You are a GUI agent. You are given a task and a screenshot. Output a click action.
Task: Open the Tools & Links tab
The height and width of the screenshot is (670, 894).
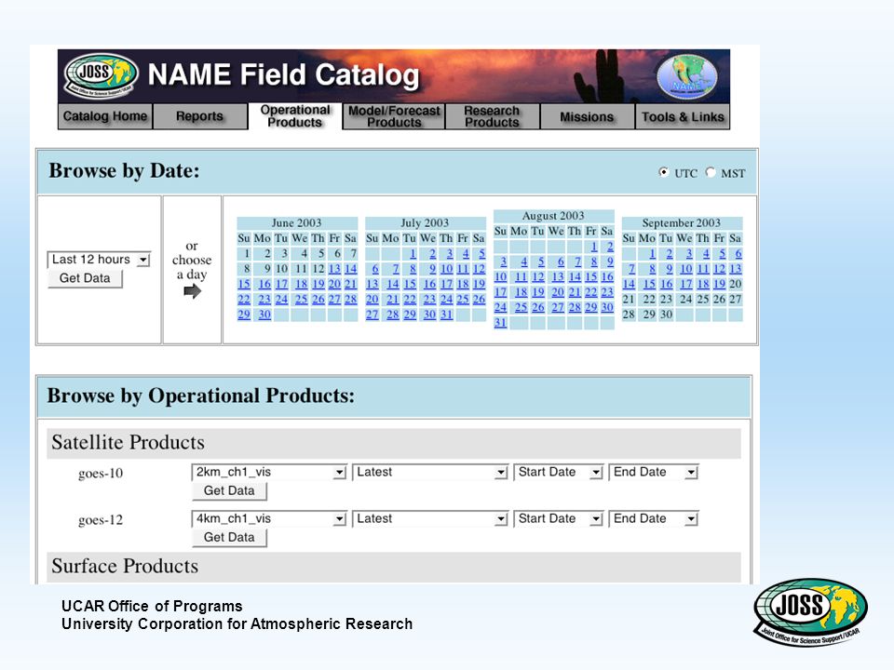tap(683, 116)
